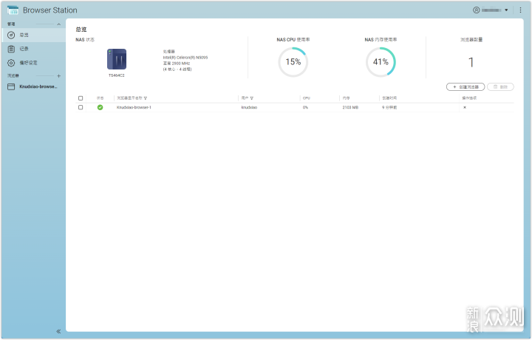Select Knudxiao-browser item in sidebar
This screenshot has height=340, width=532.
(33, 86)
